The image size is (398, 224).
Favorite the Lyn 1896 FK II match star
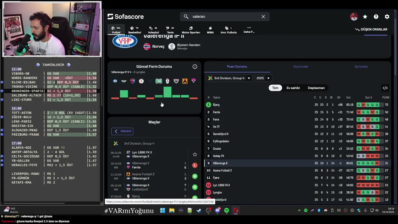pyautogui.click(x=195, y=154)
